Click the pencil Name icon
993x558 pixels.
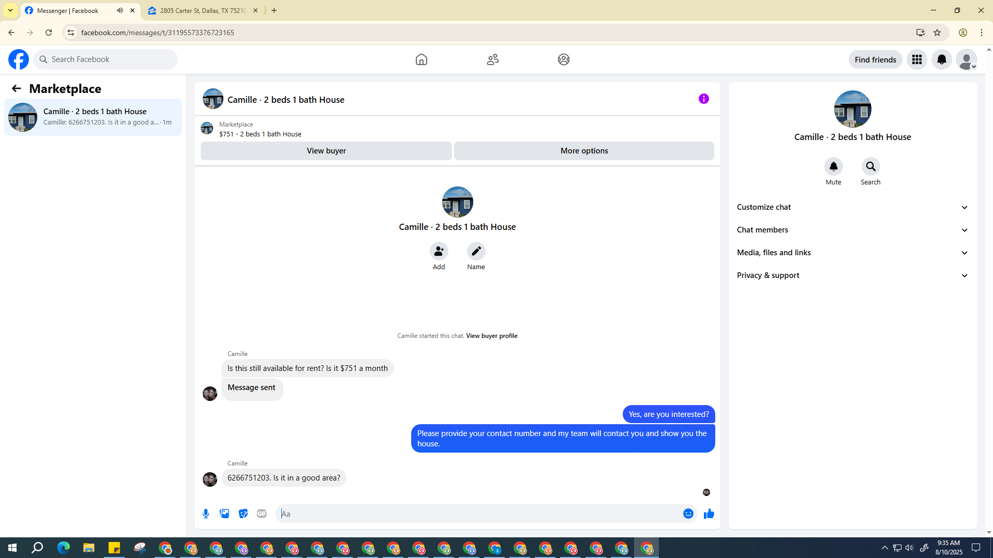pyautogui.click(x=476, y=251)
